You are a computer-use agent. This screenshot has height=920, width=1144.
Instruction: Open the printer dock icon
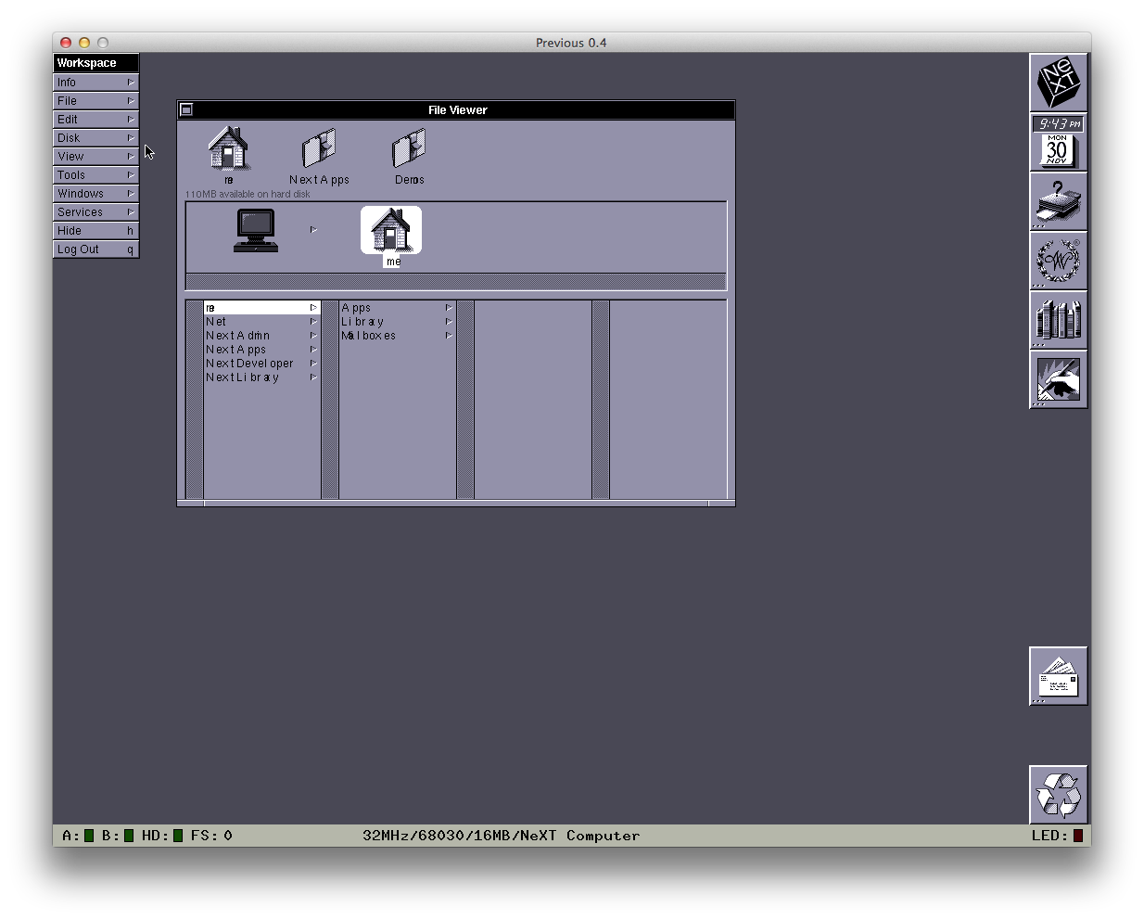[x=1058, y=201]
